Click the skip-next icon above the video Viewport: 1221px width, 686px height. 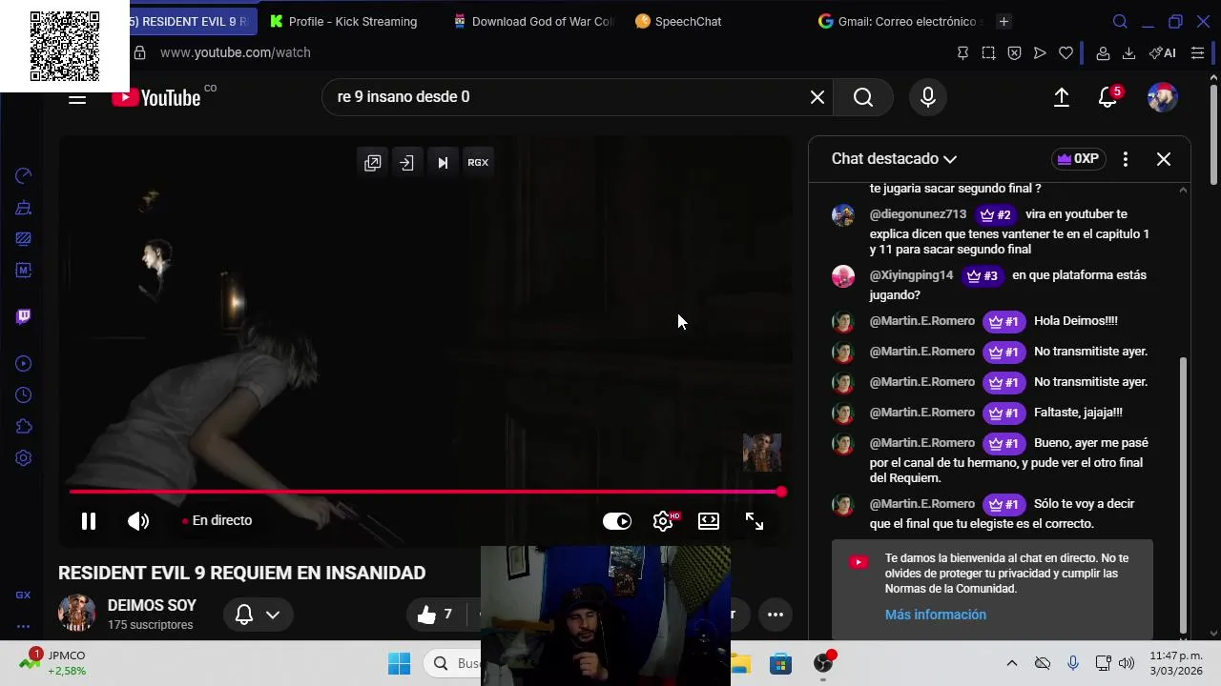[x=443, y=163]
